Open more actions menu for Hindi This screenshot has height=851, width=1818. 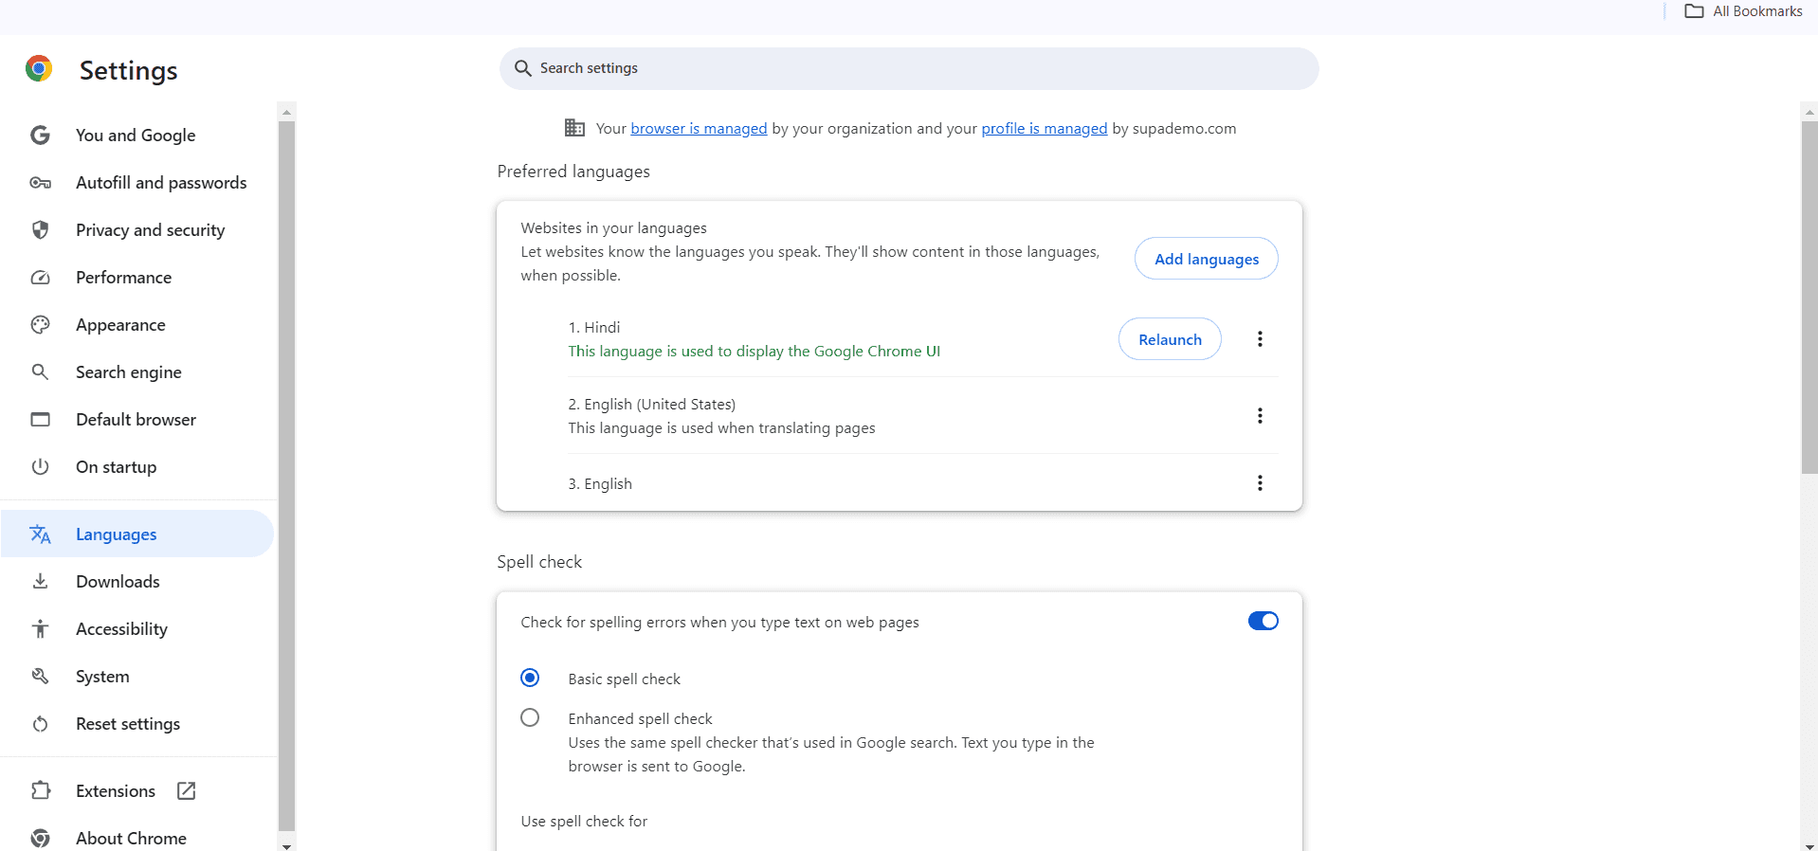pos(1260,338)
